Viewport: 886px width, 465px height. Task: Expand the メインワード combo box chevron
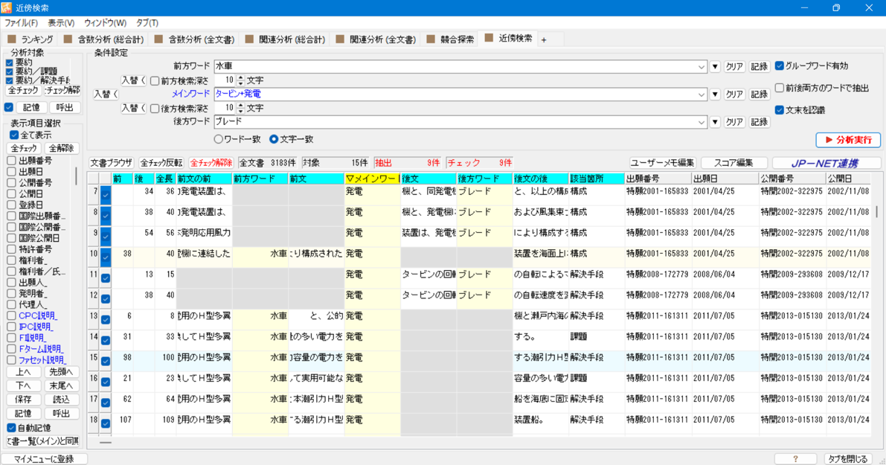point(702,94)
